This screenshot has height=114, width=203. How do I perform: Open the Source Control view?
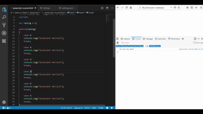(x=4, y=25)
